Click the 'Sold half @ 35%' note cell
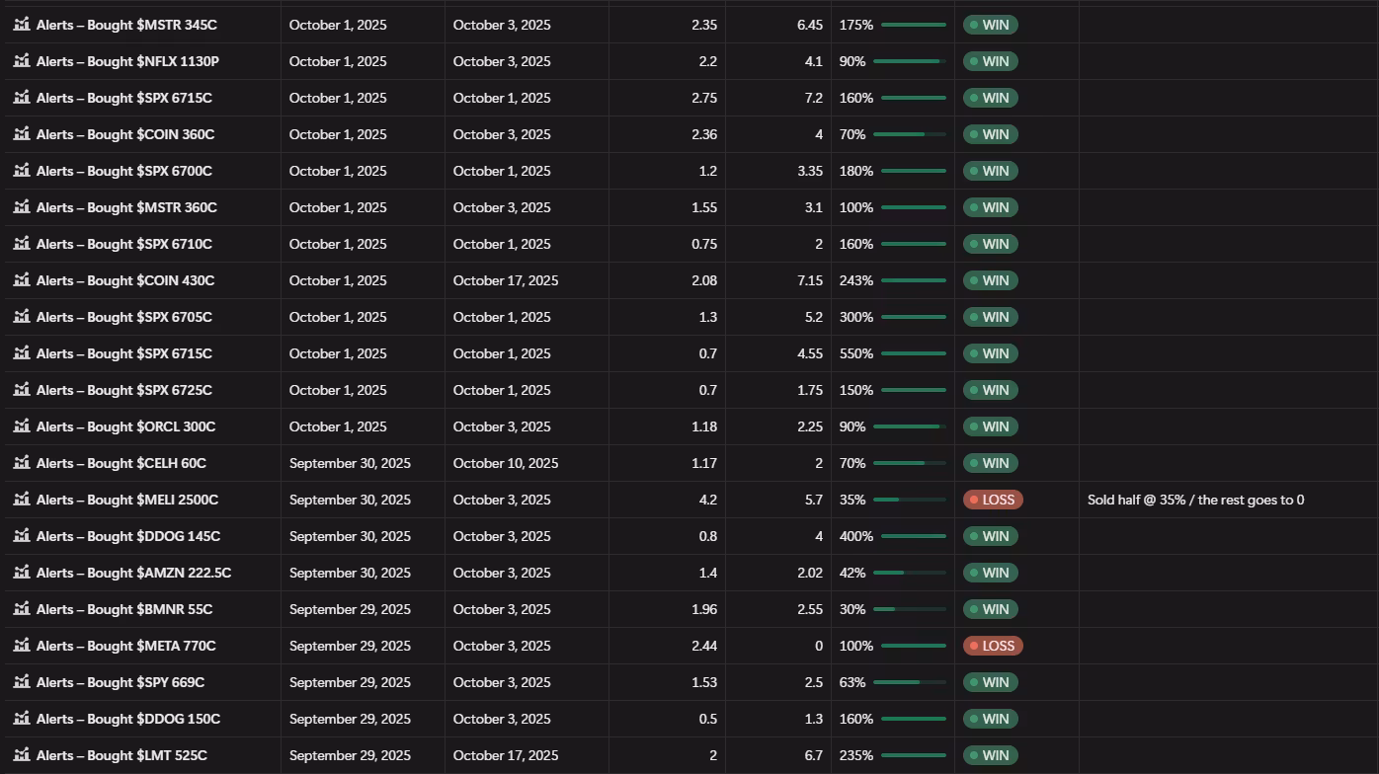The width and height of the screenshot is (1379, 774). (x=1195, y=500)
